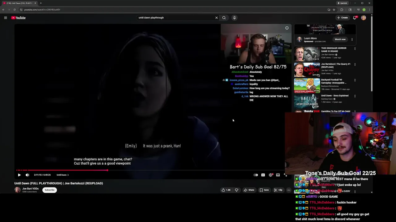Click the address bar URL
The width and height of the screenshot is (396, 222).
tap(42, 10)
